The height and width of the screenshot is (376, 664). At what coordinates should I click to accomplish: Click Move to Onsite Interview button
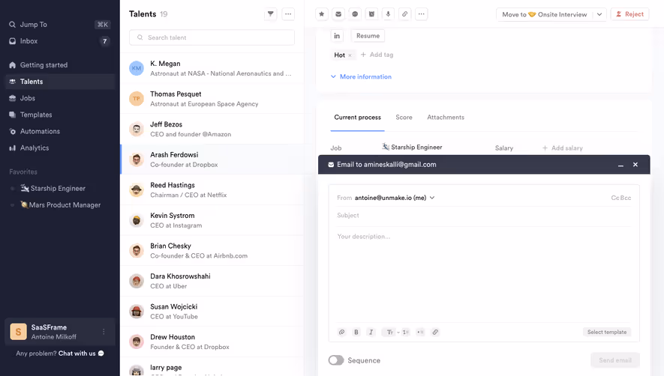[544, 14]
